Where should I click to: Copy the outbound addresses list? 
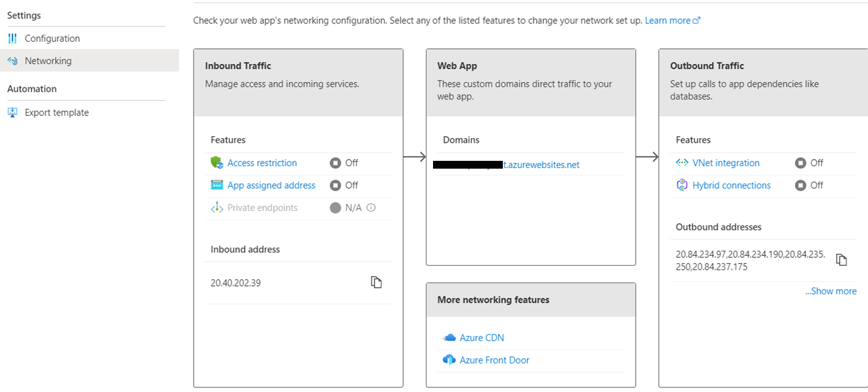pyautogui.click(x=842, y=260)
